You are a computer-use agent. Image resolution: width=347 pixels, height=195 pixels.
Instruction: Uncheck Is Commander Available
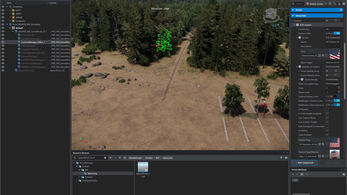tap(327, 113)
